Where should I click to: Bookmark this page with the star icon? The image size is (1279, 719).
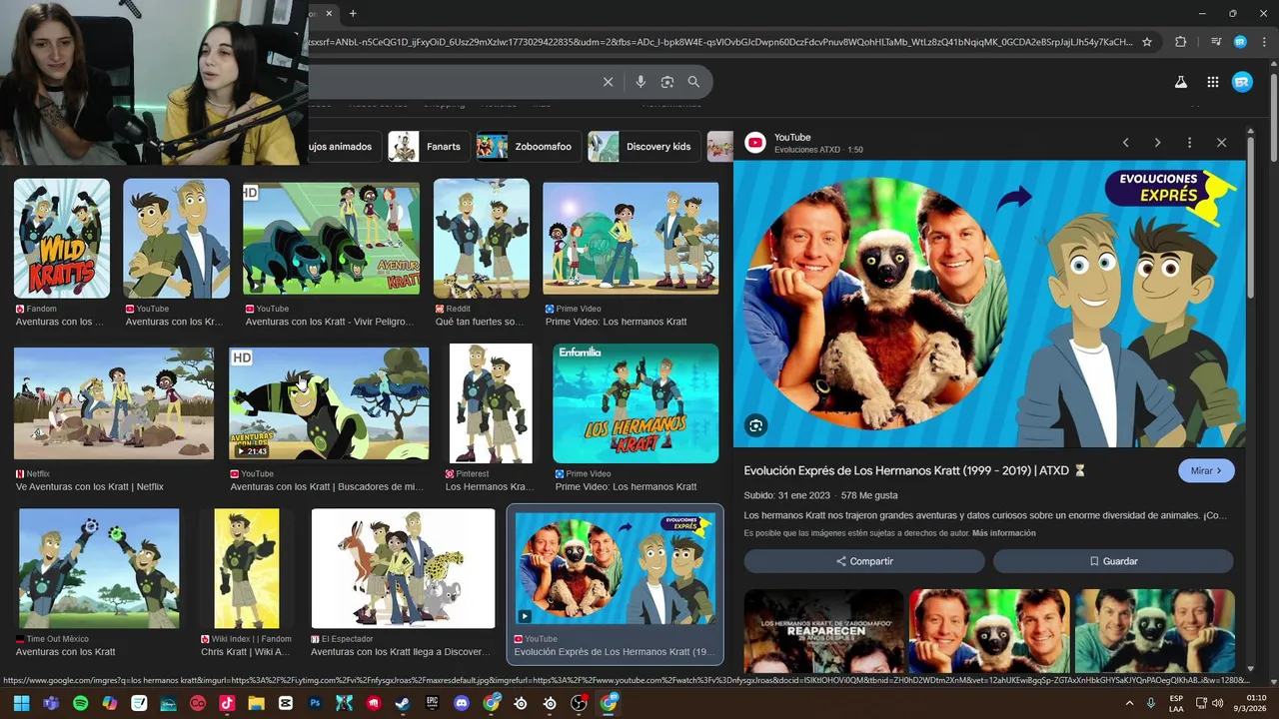click(x=1147, y=42)
